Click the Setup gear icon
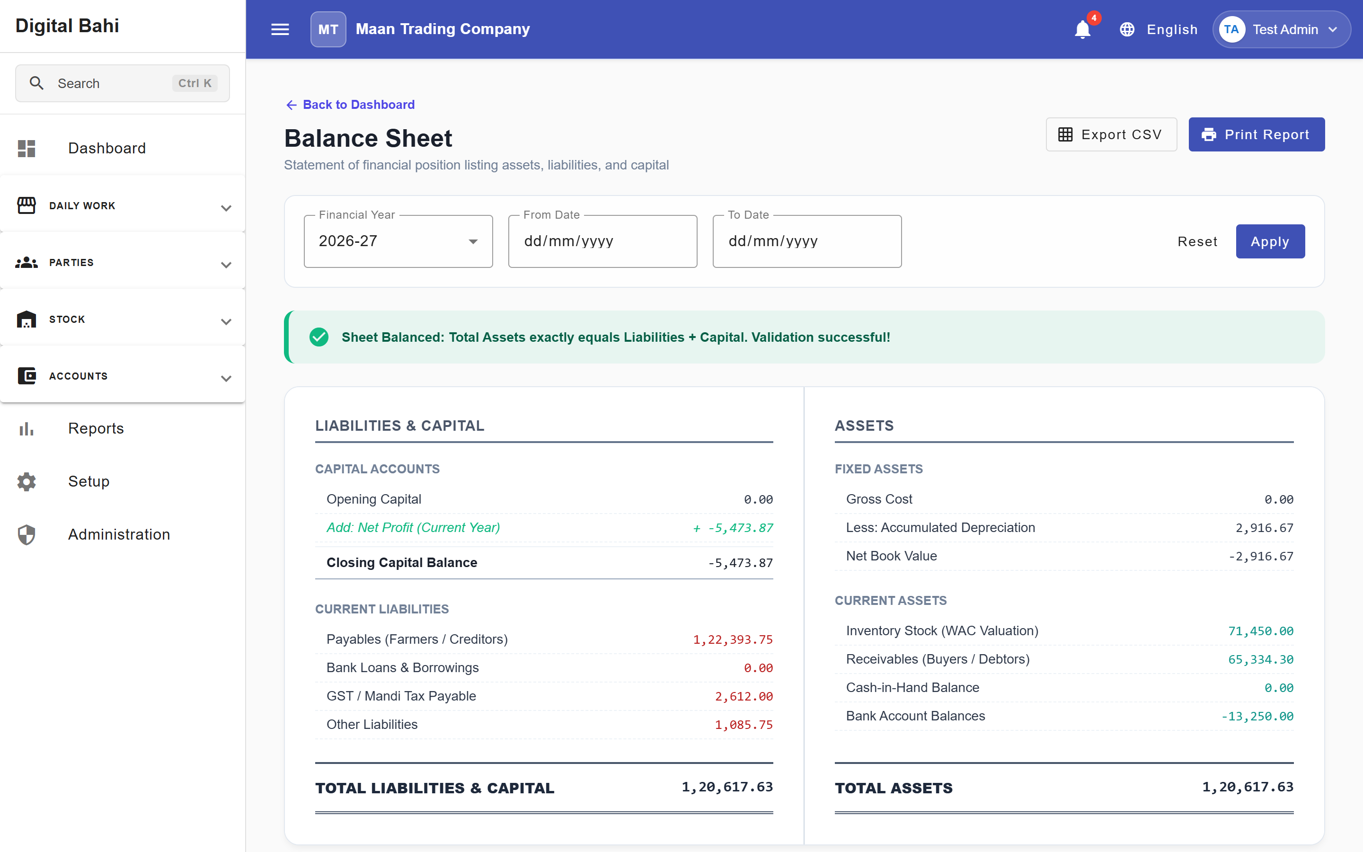The height and width of the screenshot is (852, 1363). 27,482
